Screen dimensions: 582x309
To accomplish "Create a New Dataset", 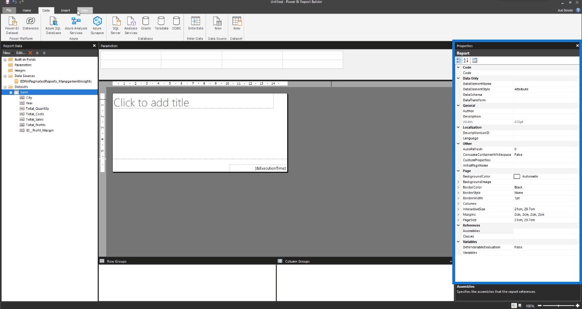I will (x=237, y=24).
